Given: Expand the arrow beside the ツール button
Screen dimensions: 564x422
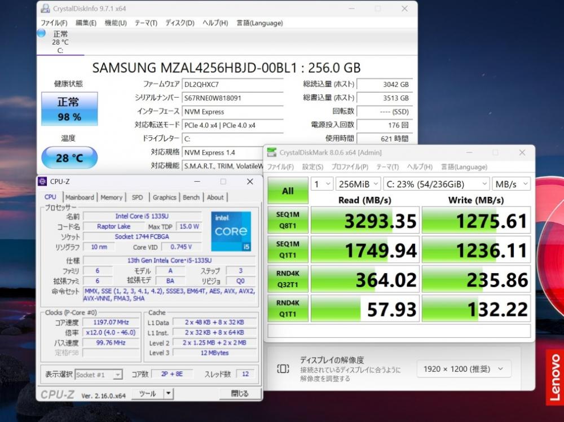Looking at the screenshot, I should point(168,394).
